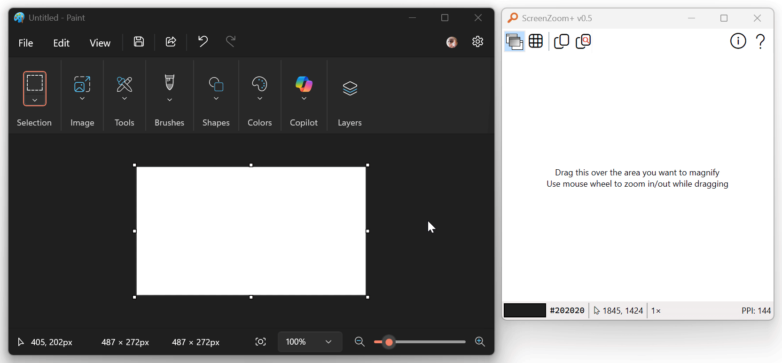The height and width of the screenshot is (363, 782).
Task: Undo the last action
Action: tap(203, 41)
